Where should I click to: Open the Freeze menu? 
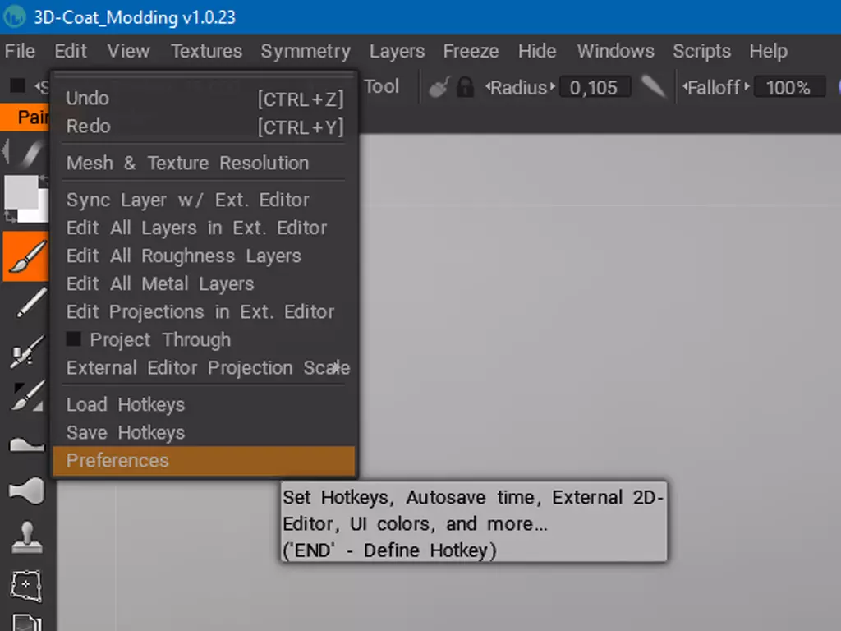pyautogui.click(x=471, y=51)
